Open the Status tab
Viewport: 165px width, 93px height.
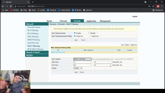tap(49, 21)
